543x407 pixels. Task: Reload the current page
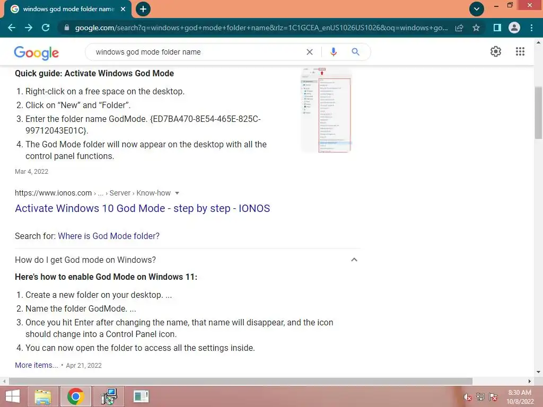[x=46, y=28]
